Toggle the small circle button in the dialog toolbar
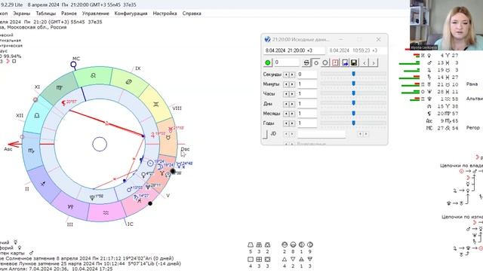 (x=316, y=62)
